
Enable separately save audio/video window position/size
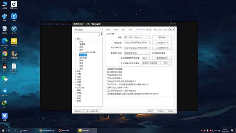(108, 81)
